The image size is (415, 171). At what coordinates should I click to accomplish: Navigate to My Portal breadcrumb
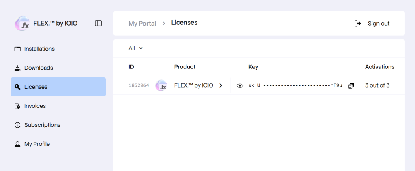(142, 24)
